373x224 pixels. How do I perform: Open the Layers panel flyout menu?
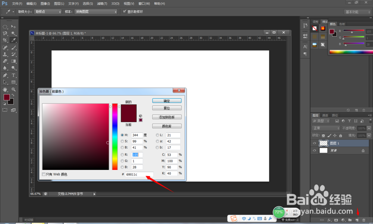pyautogui.click(x=370, y=115)
